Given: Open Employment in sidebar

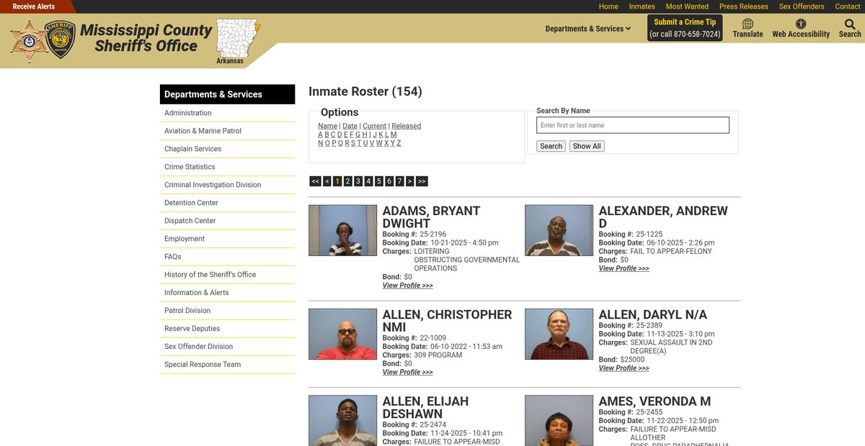Looking at the screenshot, I should coord(227,239).
